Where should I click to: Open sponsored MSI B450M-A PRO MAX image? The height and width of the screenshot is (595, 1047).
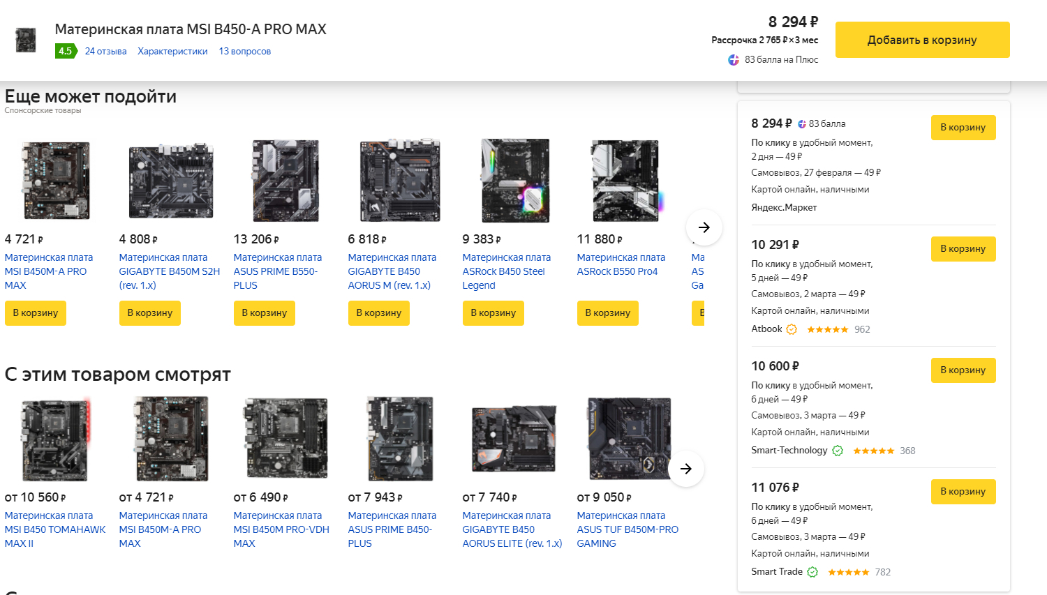tap(56, 180)
